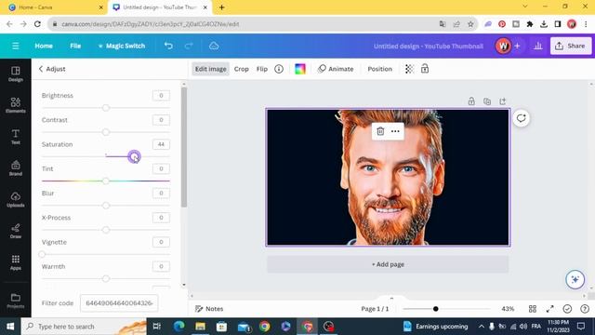This screenshot has height=335, width=595.
Task: Add a collaborator with the plus icon
Action: 517,46
